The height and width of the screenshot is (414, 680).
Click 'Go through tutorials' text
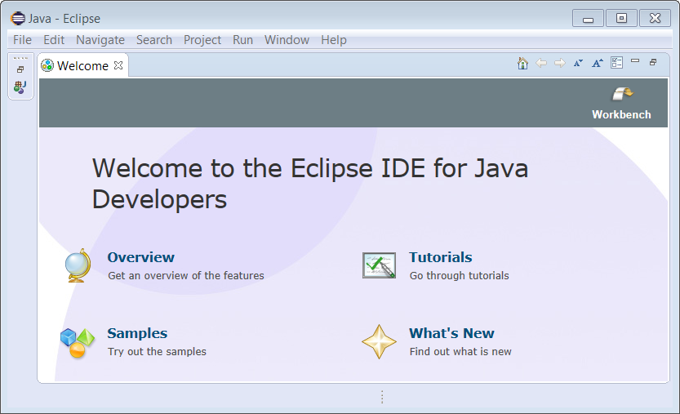coord(459,275)
